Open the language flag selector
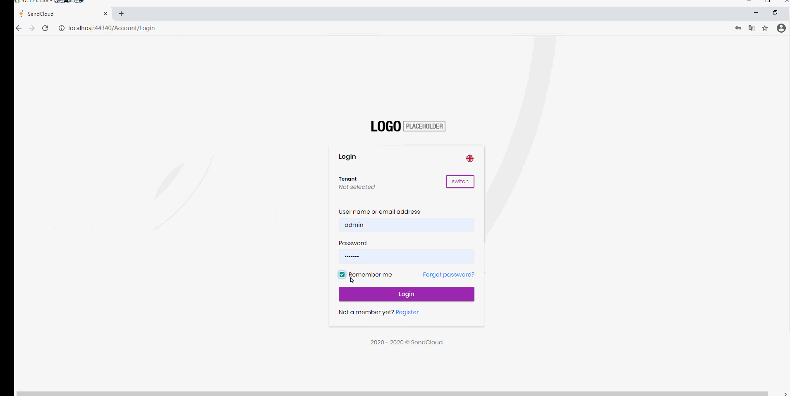 pyautogui.click(x=469, y=158)
